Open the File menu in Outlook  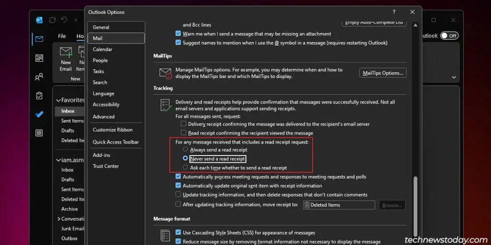62,36
